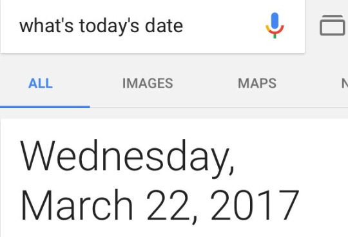Switch to the MAPS results tab
The height and width of the screenshot is (237, 348).
pyautogui.click(x=257, y=83)
